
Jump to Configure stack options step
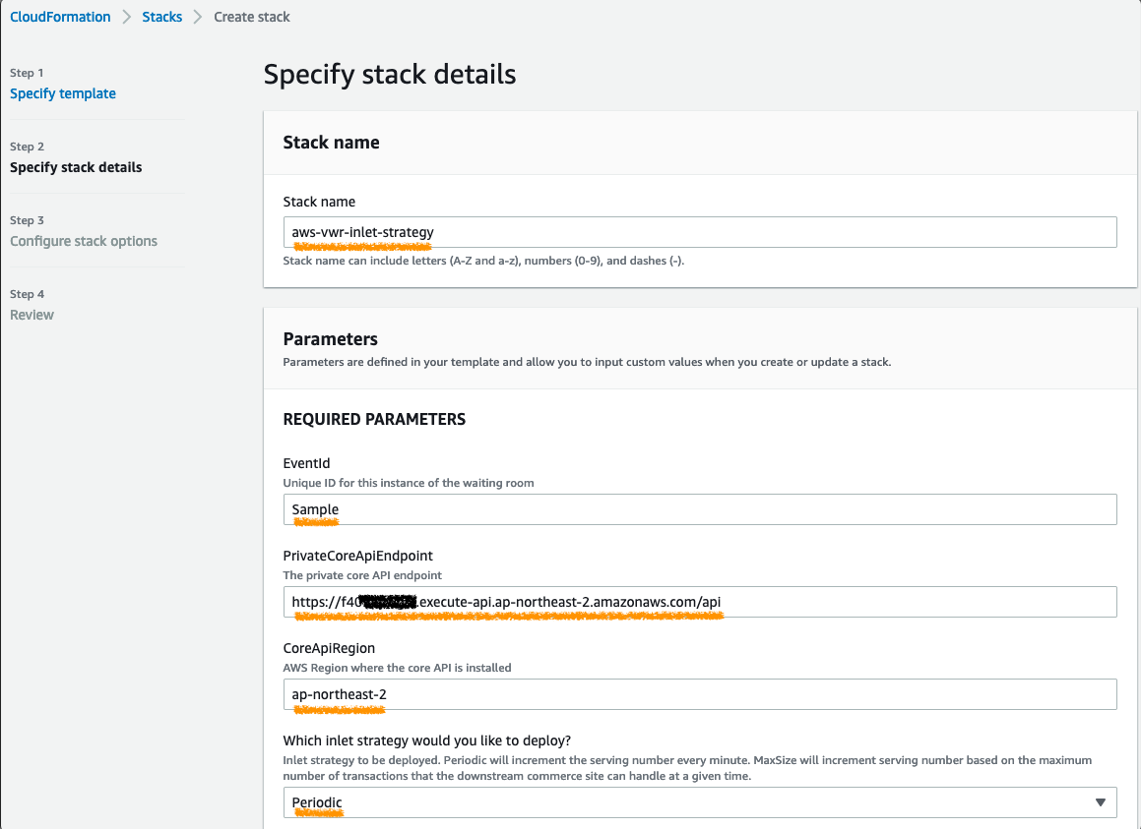(x=84, y=241)
